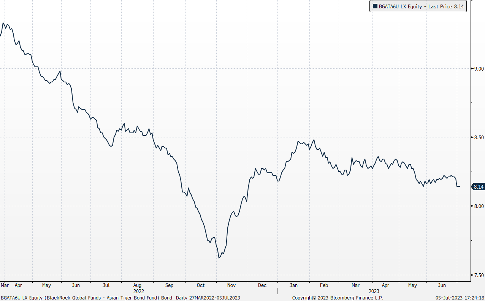The width and height of the screenshot is (485, 301).
Task: Click the 'Apr' 2022 x-axis label
Action: pos(18,285)
